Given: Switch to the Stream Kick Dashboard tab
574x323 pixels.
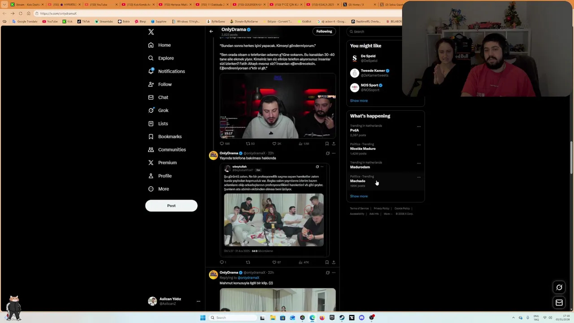Looking at the screenshot, I should coord(27,4).
